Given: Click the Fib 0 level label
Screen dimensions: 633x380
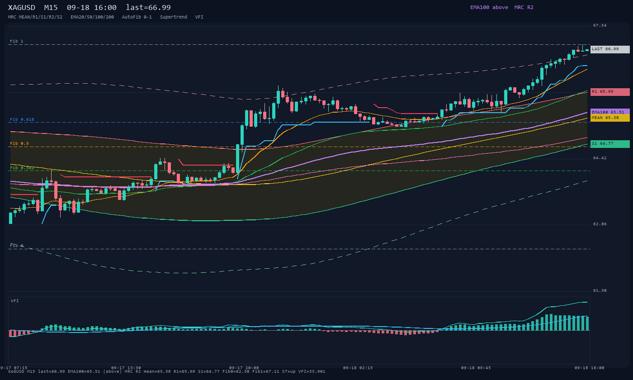Looking at the screenshot, I should click(17, 246).
